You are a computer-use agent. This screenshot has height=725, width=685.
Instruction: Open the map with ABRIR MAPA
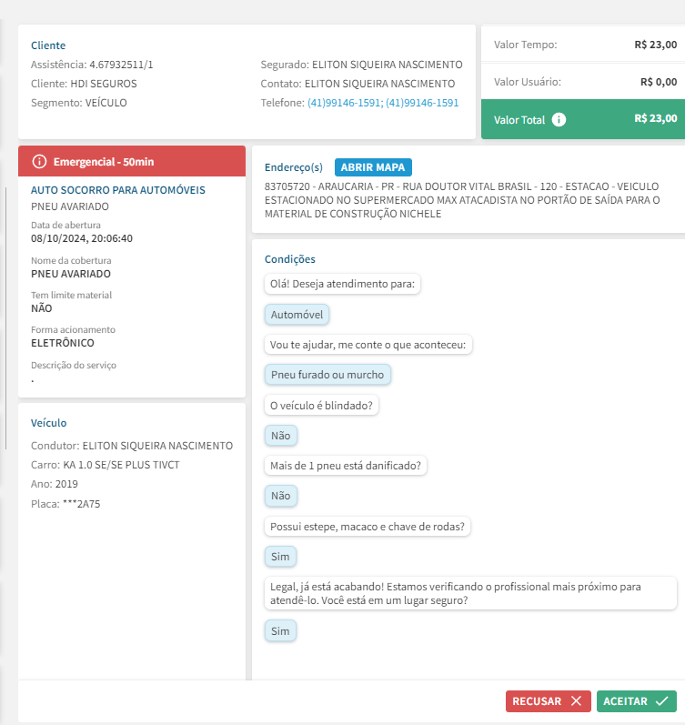(373, 167)
